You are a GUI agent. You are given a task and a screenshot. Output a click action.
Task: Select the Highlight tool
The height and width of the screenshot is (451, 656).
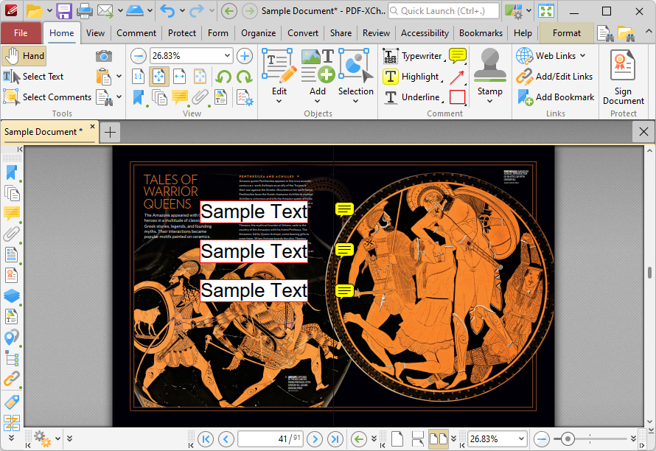412,77
